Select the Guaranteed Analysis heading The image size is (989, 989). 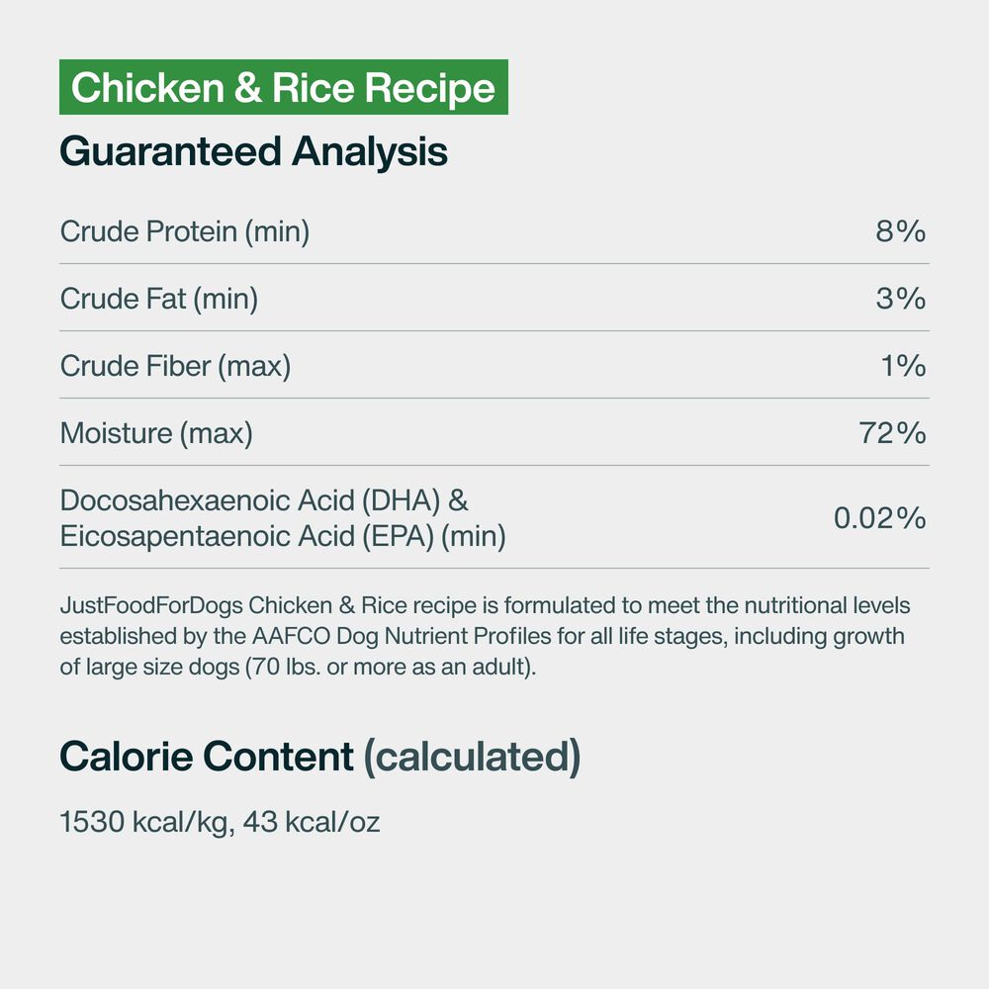[x=253, y=151]
